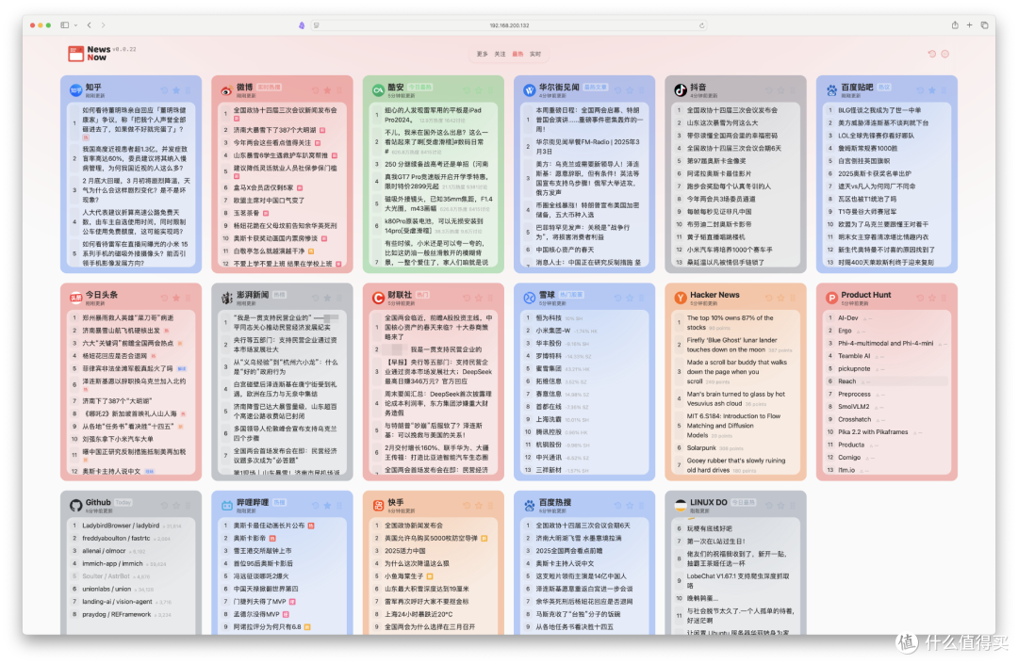Screen dimensions: 1018x664
Task: Open Phi-4-multimodal and Phi-4-mini on Product Hunt
Action: pos(887,343)
